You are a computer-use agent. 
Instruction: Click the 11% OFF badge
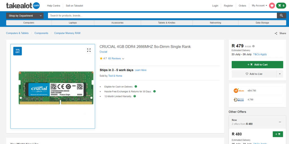[17, 51]
